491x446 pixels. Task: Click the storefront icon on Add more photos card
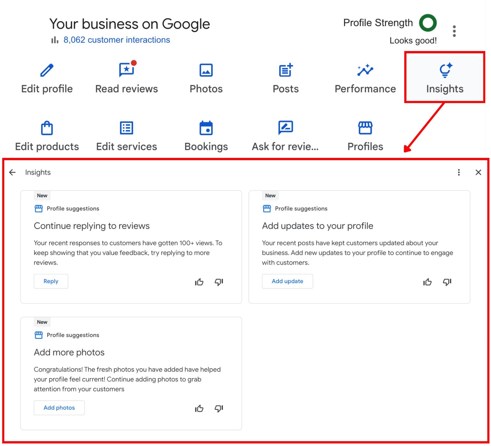(39, 336)
